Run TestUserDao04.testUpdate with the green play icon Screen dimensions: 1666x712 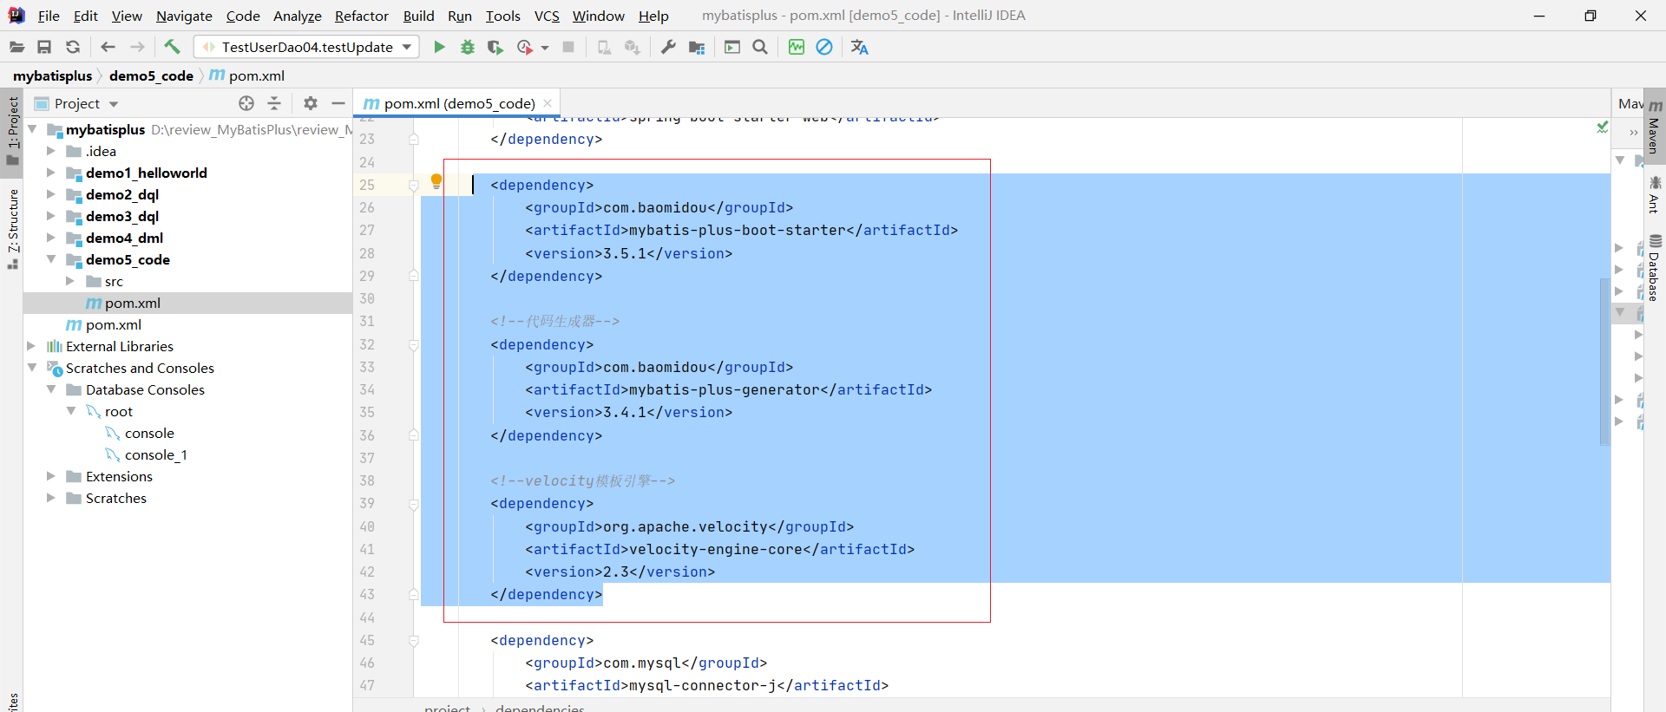click(x=439, y=47)
